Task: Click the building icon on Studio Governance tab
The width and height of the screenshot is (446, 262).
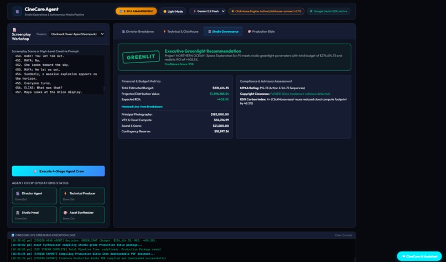Action: click(x=210, y=32)
